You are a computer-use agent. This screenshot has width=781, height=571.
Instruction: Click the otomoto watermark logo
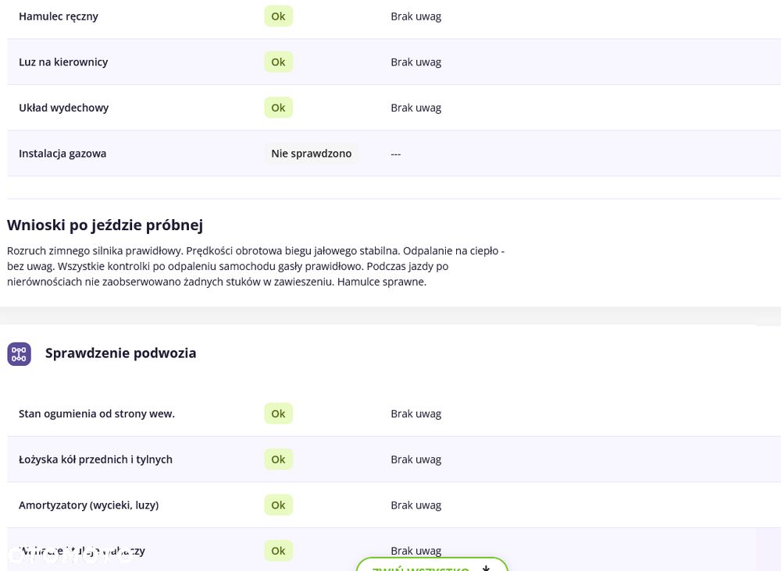pyautogui.click(x=69, y=556)
